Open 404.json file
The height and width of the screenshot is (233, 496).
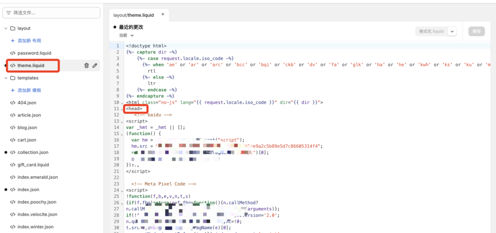pyautogui.click(x=27, y=103)
